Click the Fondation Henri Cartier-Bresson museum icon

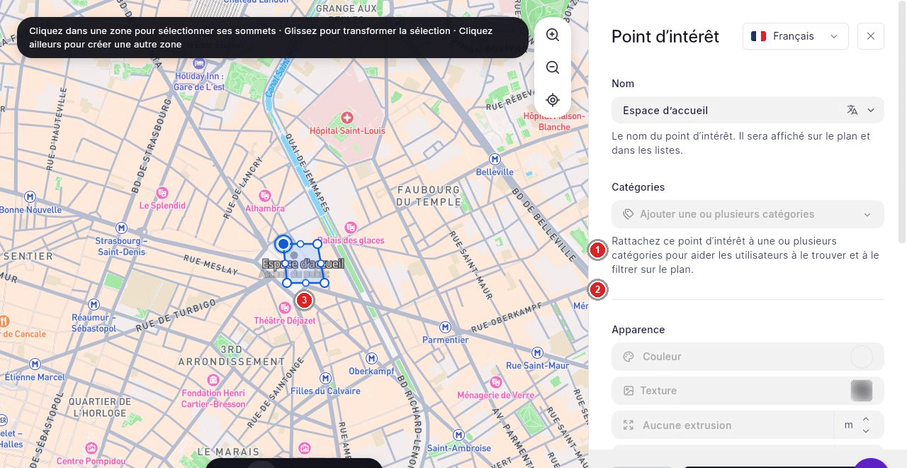tap(213, 380)
